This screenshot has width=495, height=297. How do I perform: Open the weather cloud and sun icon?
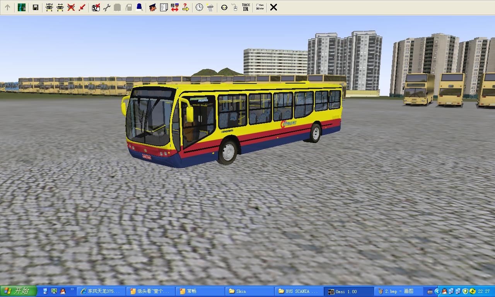210,7
